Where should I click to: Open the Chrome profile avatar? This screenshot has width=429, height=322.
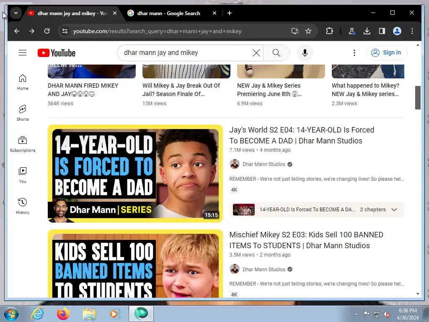(x=397, y=31)
